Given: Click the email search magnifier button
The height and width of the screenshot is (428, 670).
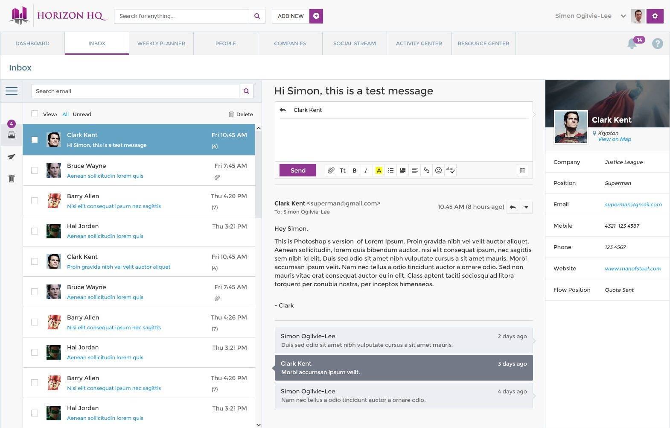Looking at the screenshot, I should [246, 91].
